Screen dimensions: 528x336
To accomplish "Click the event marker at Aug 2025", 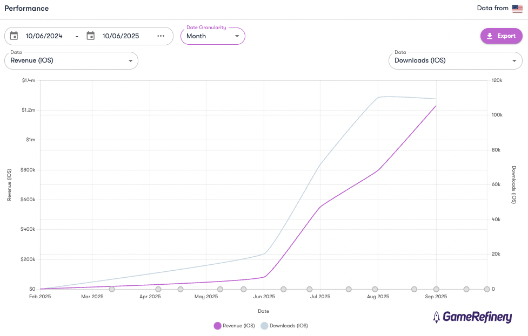I will 375,289.
